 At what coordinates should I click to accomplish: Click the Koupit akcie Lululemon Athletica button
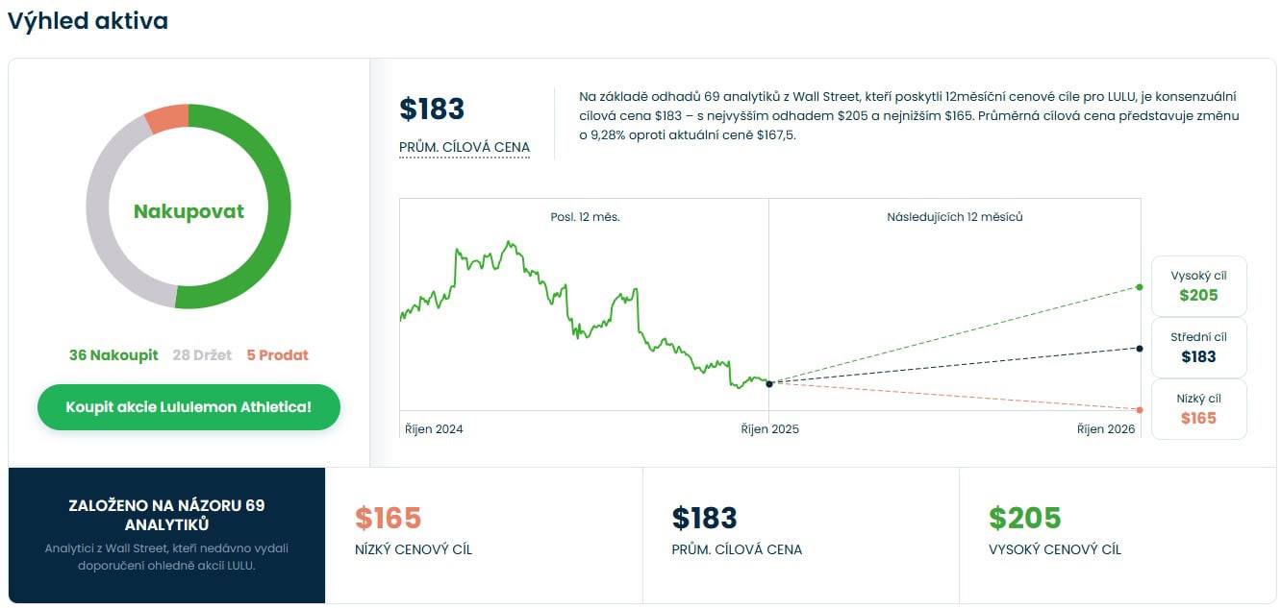[188, 407]
